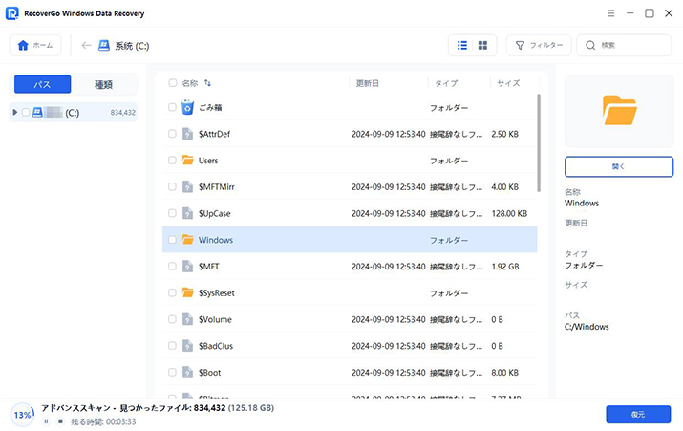683x431 pixels.
Task: Click the $MFTMirr file icon
Action: (x=188, y=187)
